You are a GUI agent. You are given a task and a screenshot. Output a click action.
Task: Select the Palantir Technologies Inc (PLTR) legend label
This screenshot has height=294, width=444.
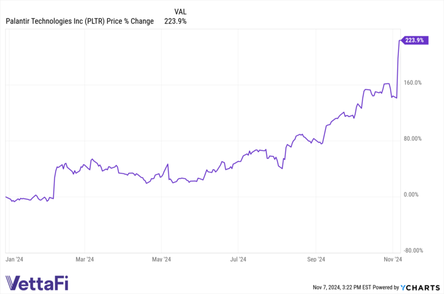coord(80,21)
